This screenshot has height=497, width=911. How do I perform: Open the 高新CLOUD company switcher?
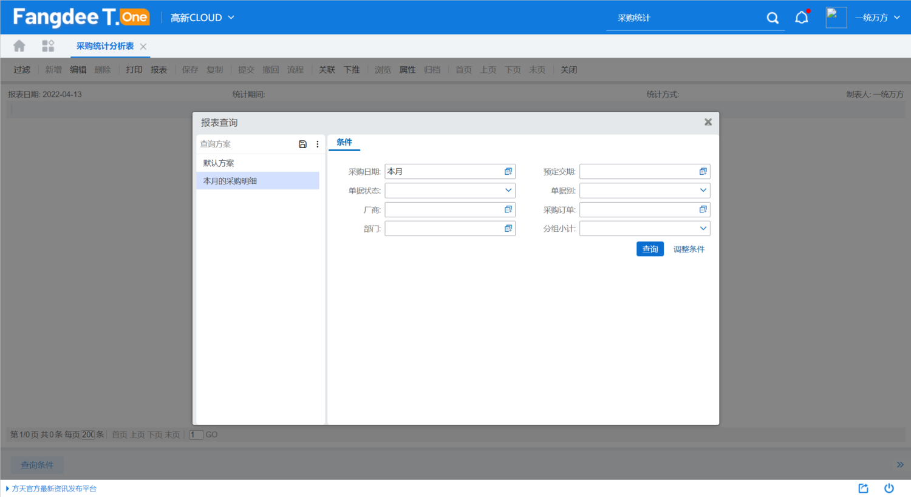click(x=202, y=18)
